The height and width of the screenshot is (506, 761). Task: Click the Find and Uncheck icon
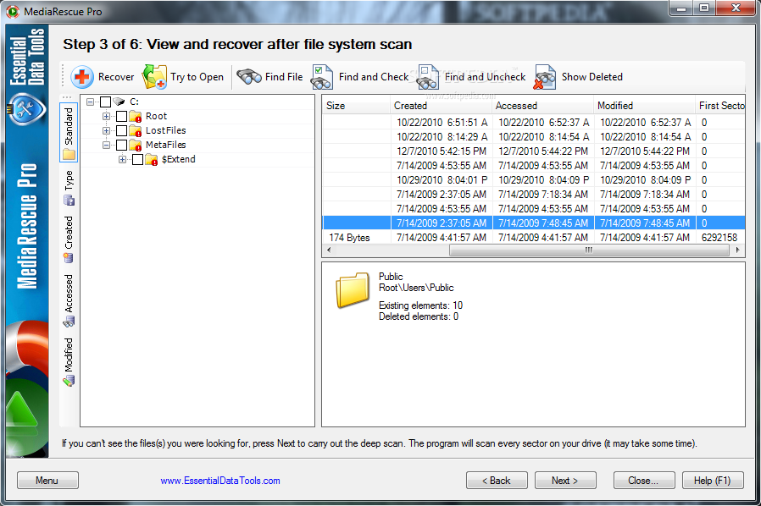pos(428,77)
